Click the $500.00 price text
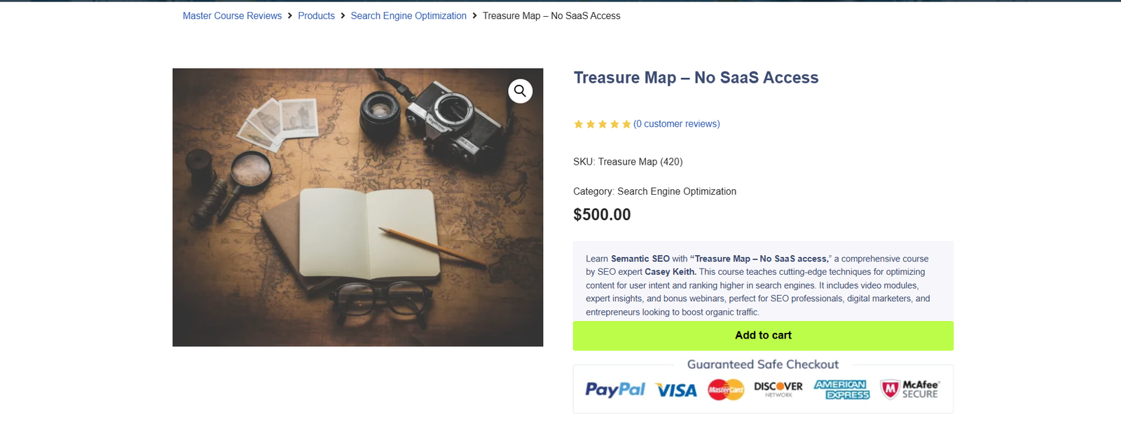The height and width of the screenshot is (438, 1121). pos(602,214)
